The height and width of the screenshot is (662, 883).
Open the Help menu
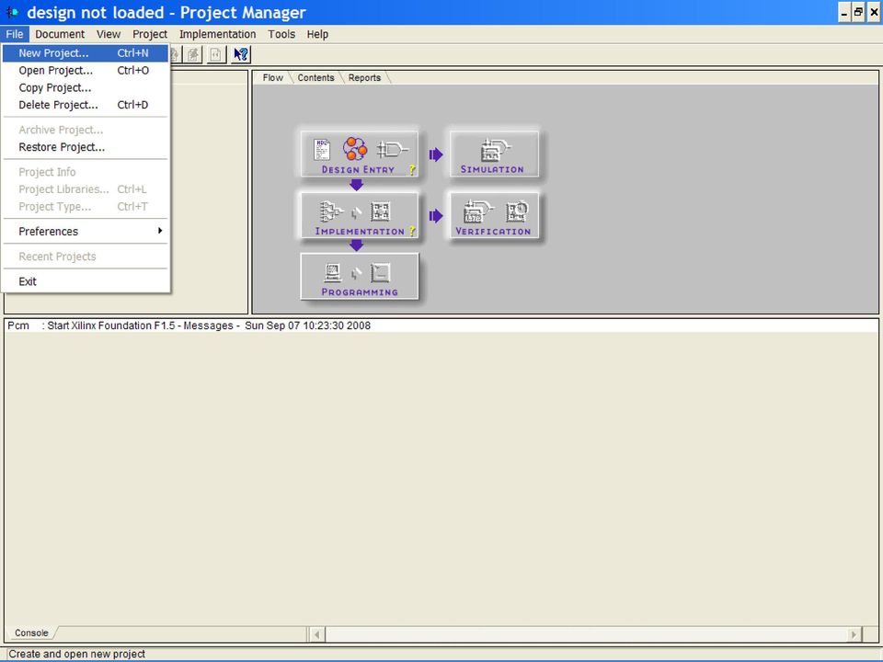(317, 34)
